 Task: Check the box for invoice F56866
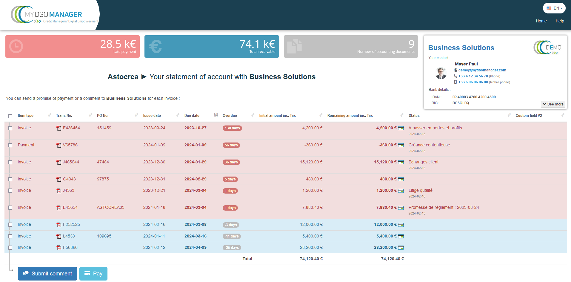10,248
